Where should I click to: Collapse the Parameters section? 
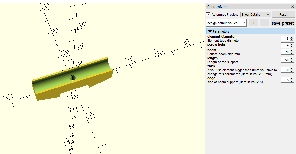(210, 31)
